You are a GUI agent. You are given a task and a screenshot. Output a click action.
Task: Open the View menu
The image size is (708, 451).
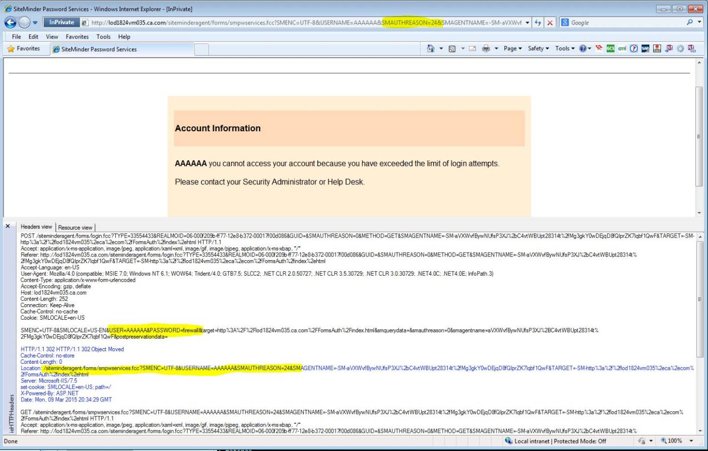click(52, 36)
